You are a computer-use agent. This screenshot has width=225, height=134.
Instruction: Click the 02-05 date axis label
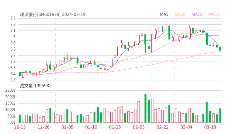coord(139,127)
